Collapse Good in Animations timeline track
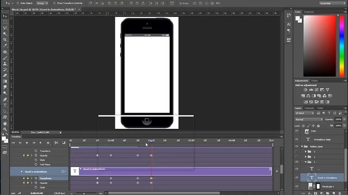The width and height of the screenshot is (348, 195). point(22,172)
